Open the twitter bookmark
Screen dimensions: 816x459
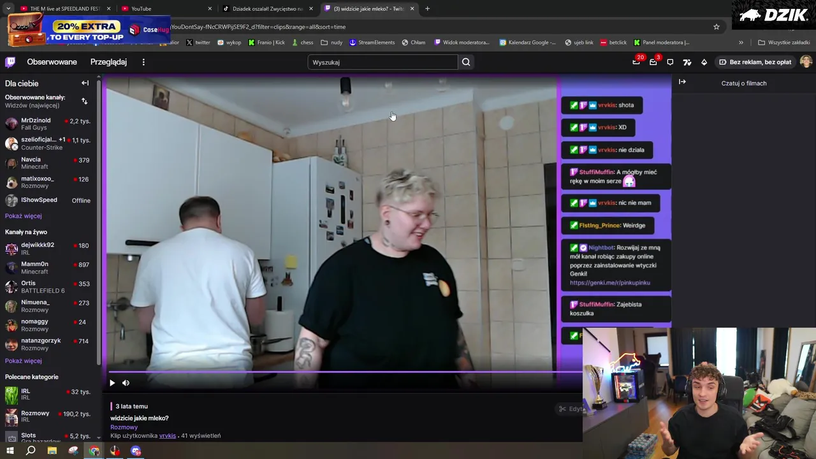coord(198,43)
